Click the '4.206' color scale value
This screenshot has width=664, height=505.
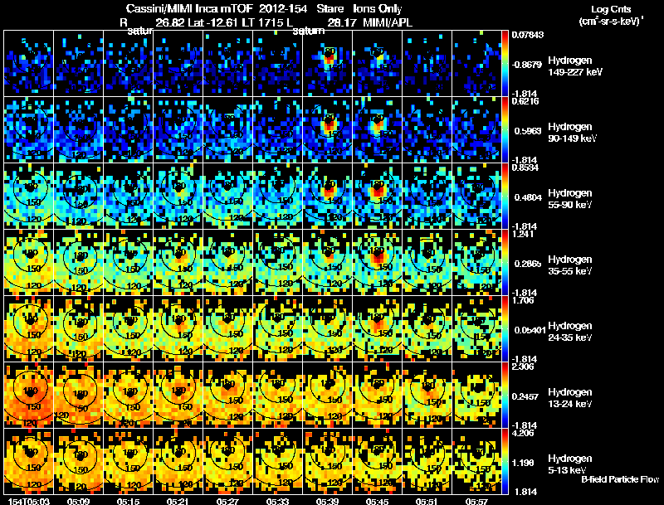[523, 433]
